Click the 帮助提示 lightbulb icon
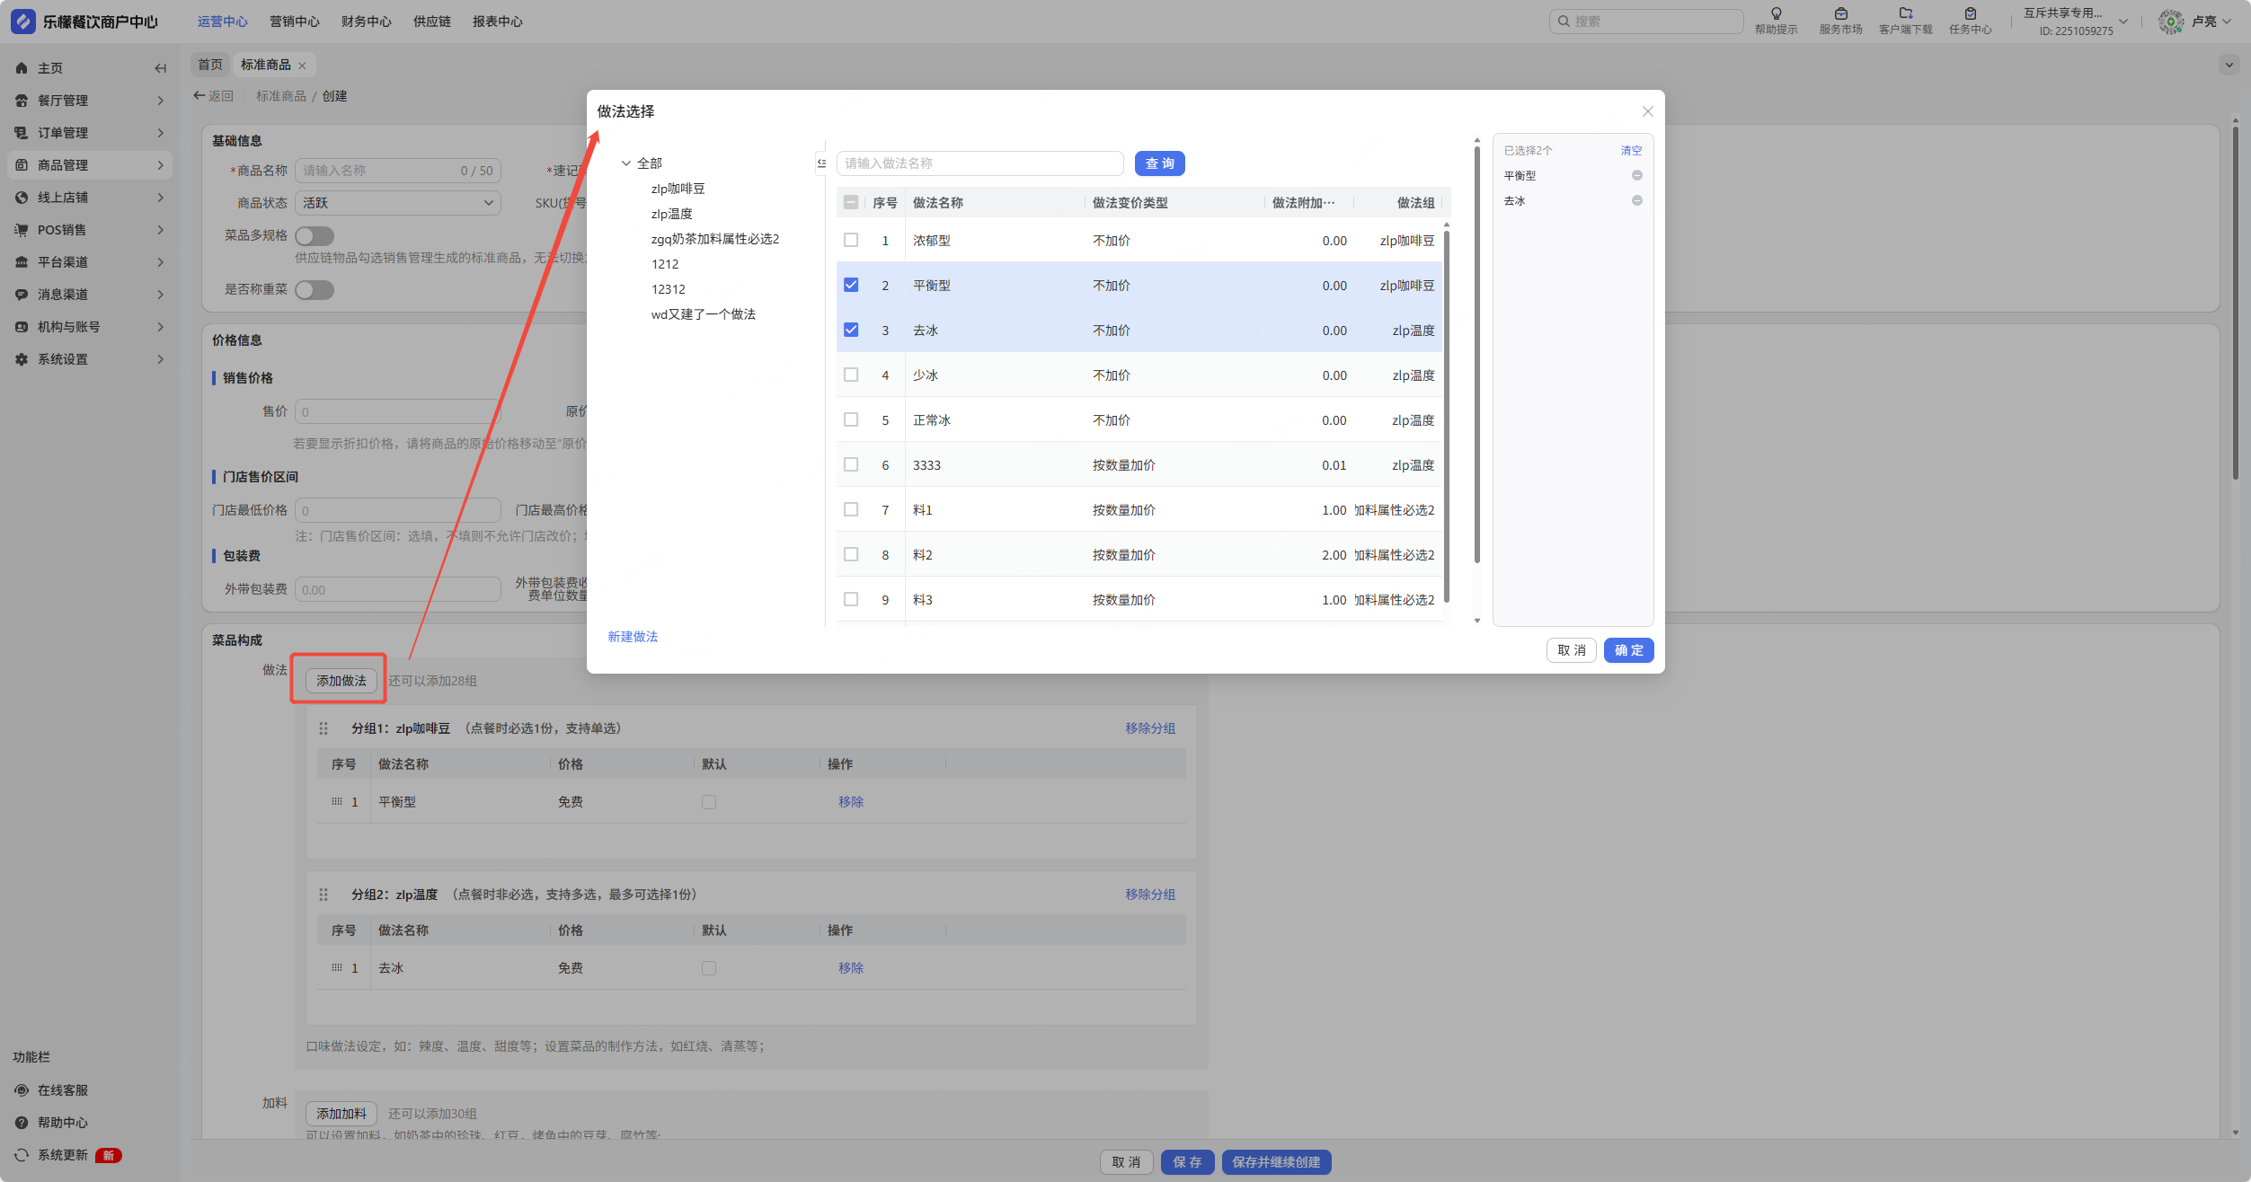Screen dimensions: 2251x1182 coord(1776,13)
